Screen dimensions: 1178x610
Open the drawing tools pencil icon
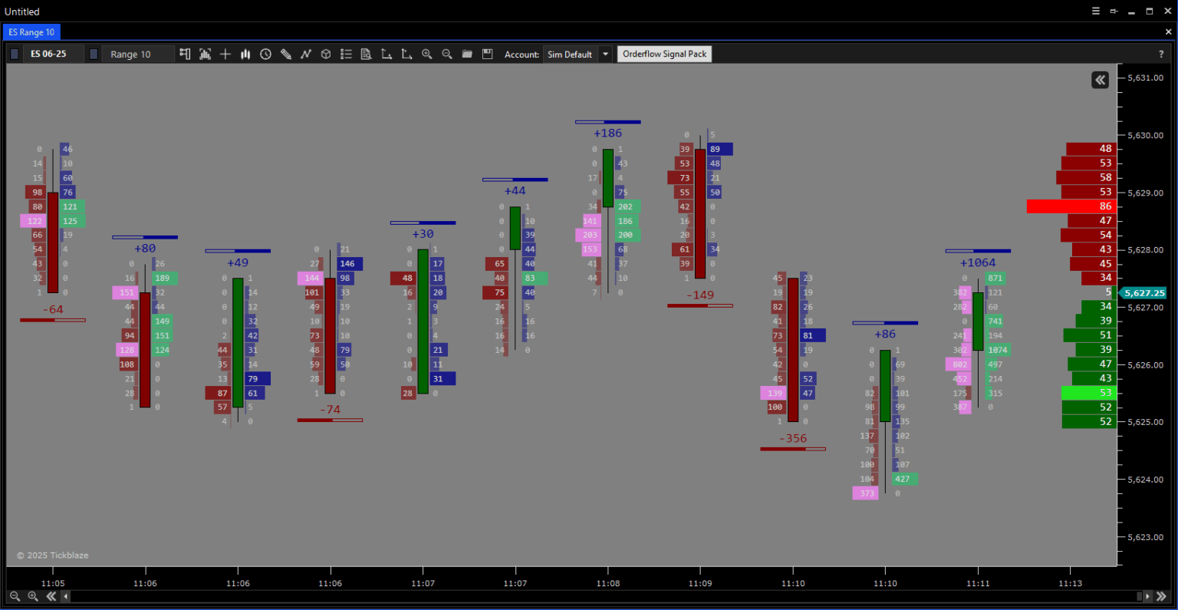(x=285, y=54)
